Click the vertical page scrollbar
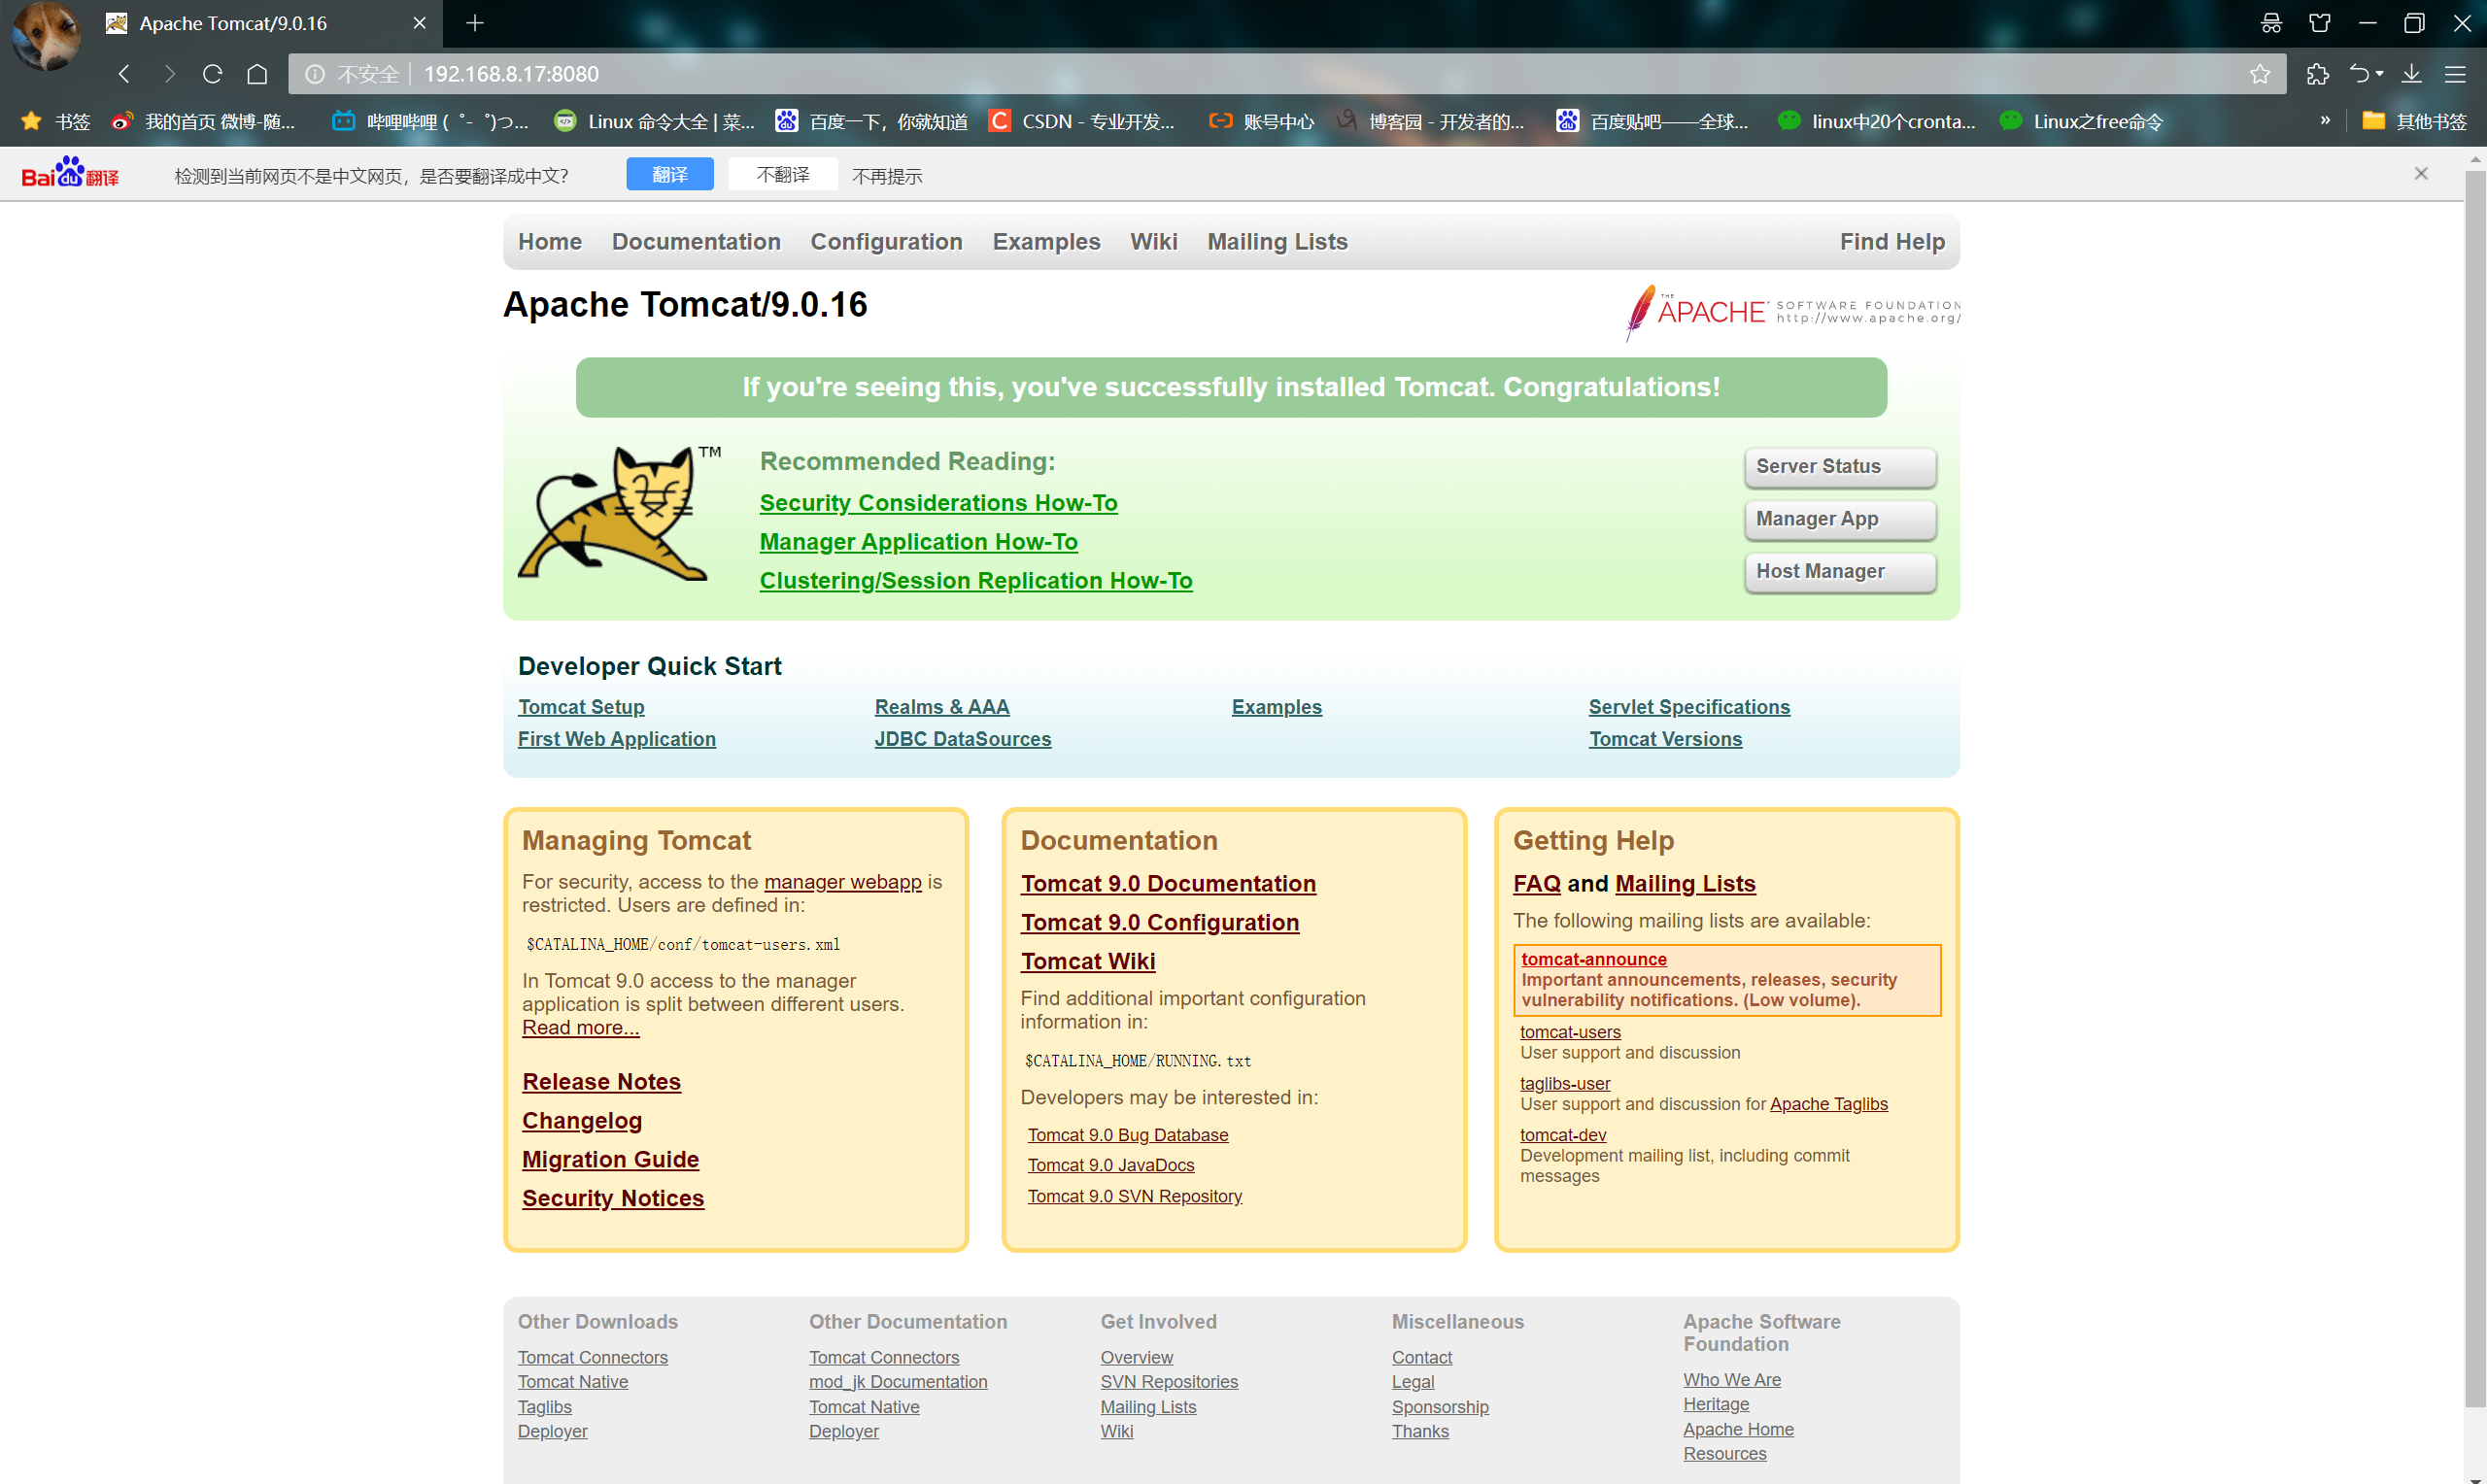This screenshot has width=2487, height=1484. coord(2475,790)
